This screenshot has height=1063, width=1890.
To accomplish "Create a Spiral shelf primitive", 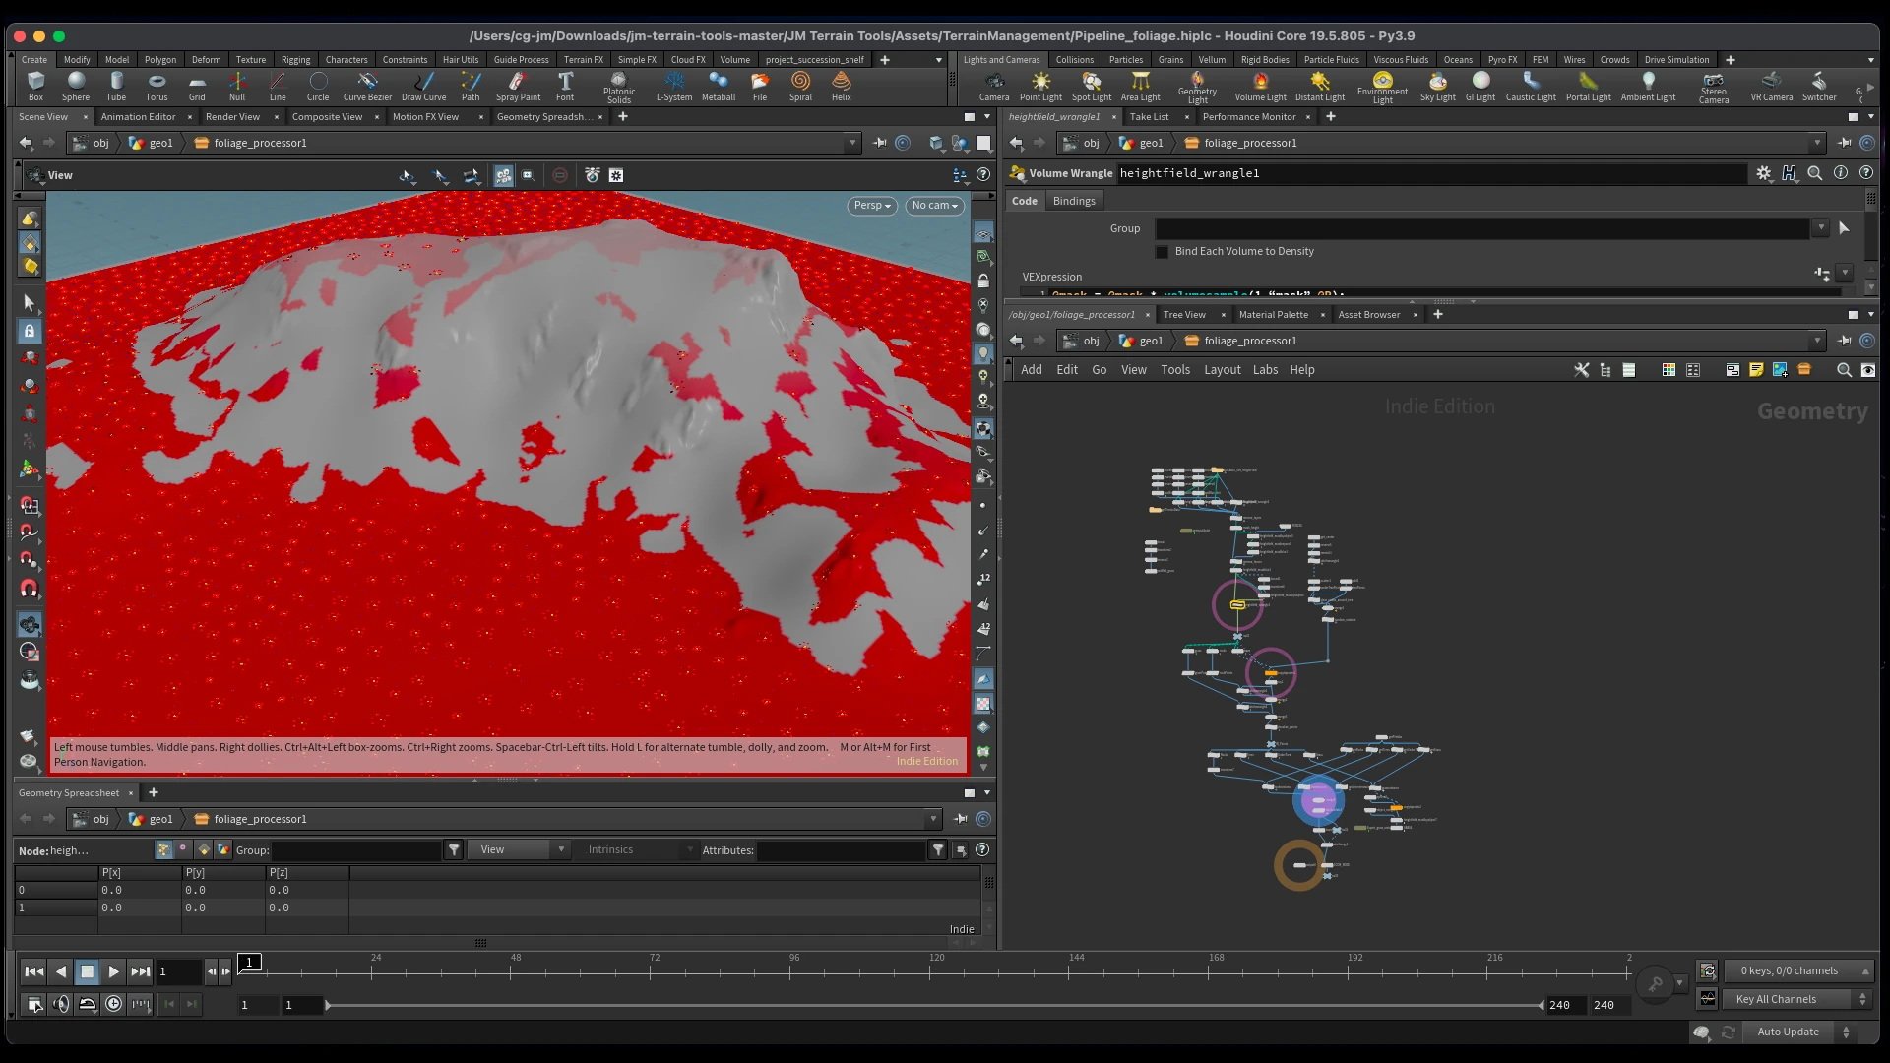I will coord(800,87).
